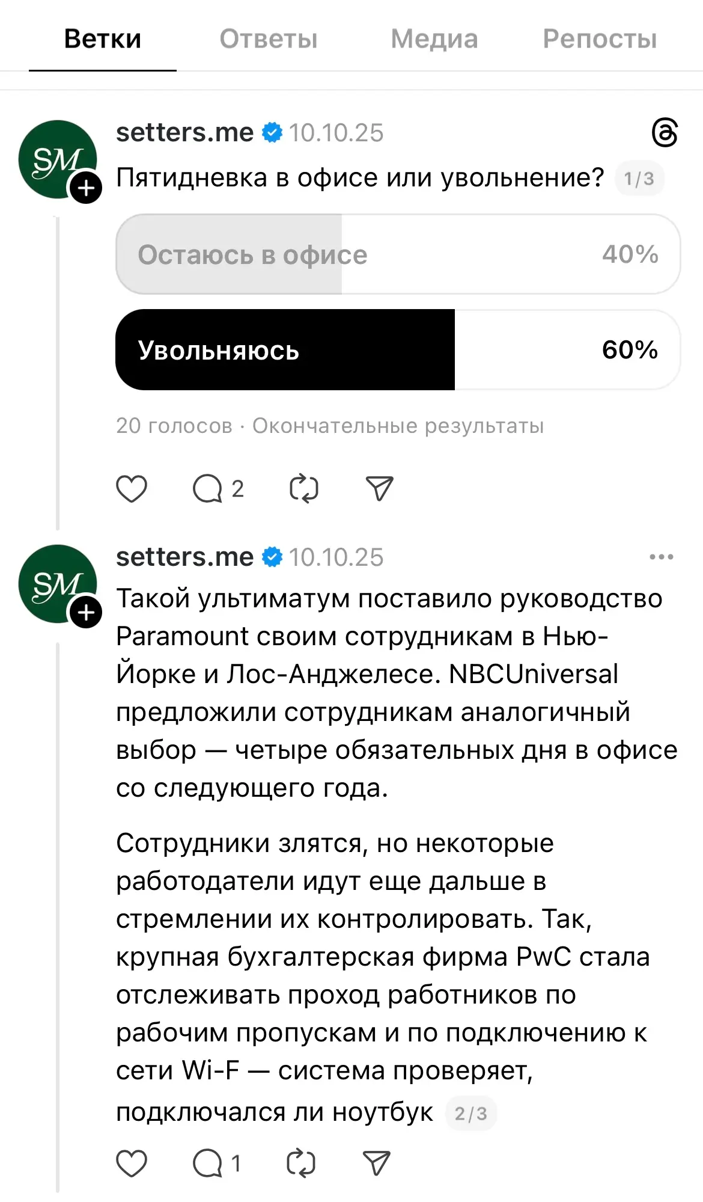Vote for the 'Остаюсь в офисе' option
703x1202 pixels.
pos(397,254)
